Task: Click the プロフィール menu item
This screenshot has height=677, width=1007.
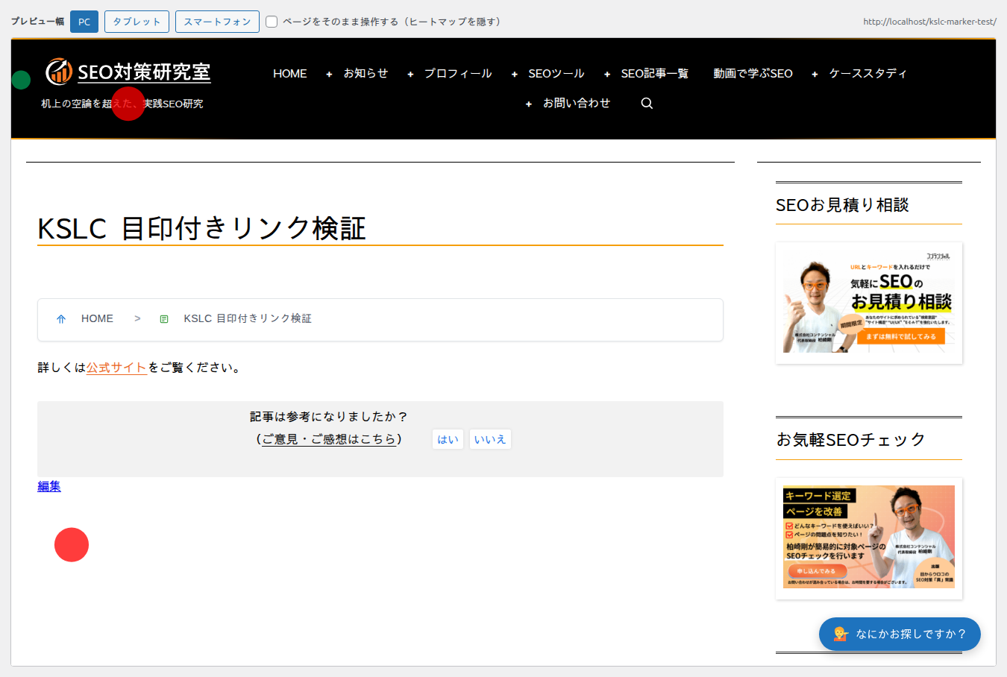Action: 458,73
